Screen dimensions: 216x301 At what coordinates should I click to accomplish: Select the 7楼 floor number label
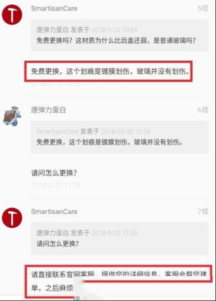203,211
